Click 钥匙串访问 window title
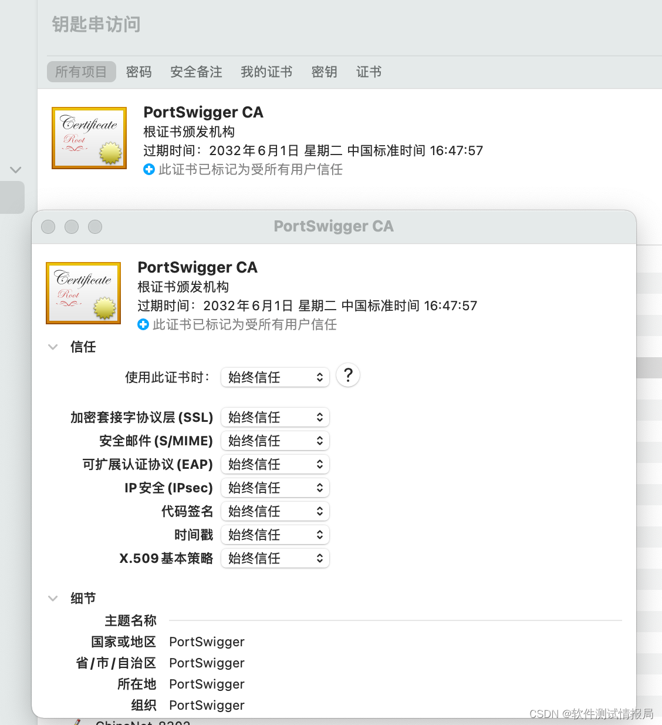The image size is (662, 725). (96, 25)
